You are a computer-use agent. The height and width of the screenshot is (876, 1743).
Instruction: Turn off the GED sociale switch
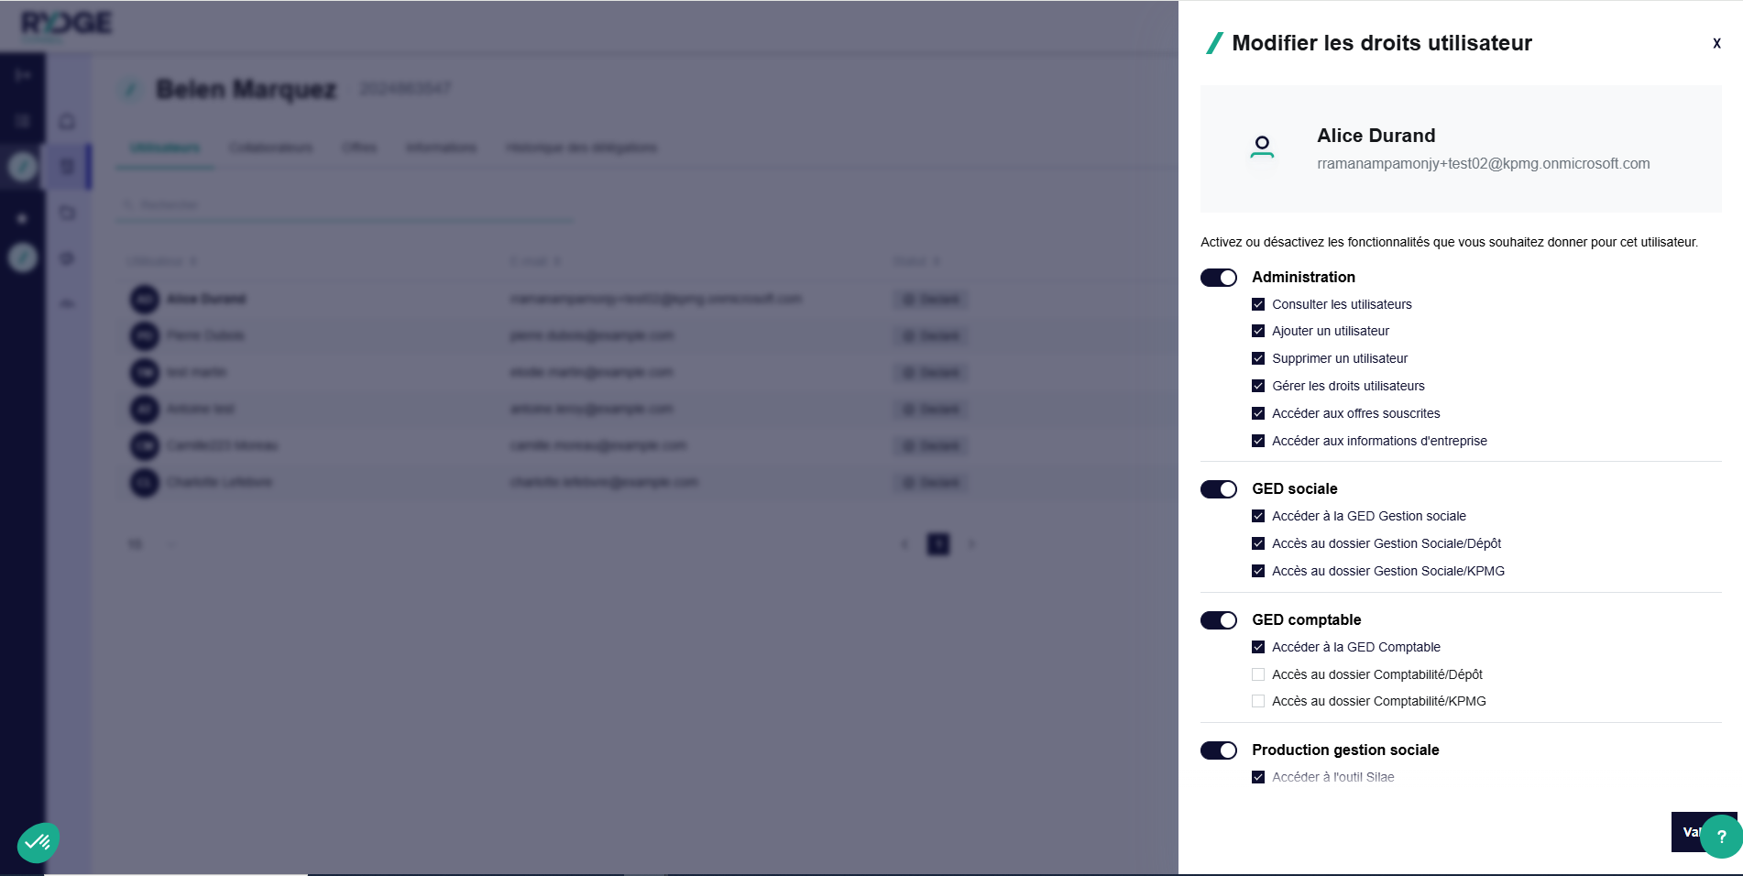coord(1219,489)
